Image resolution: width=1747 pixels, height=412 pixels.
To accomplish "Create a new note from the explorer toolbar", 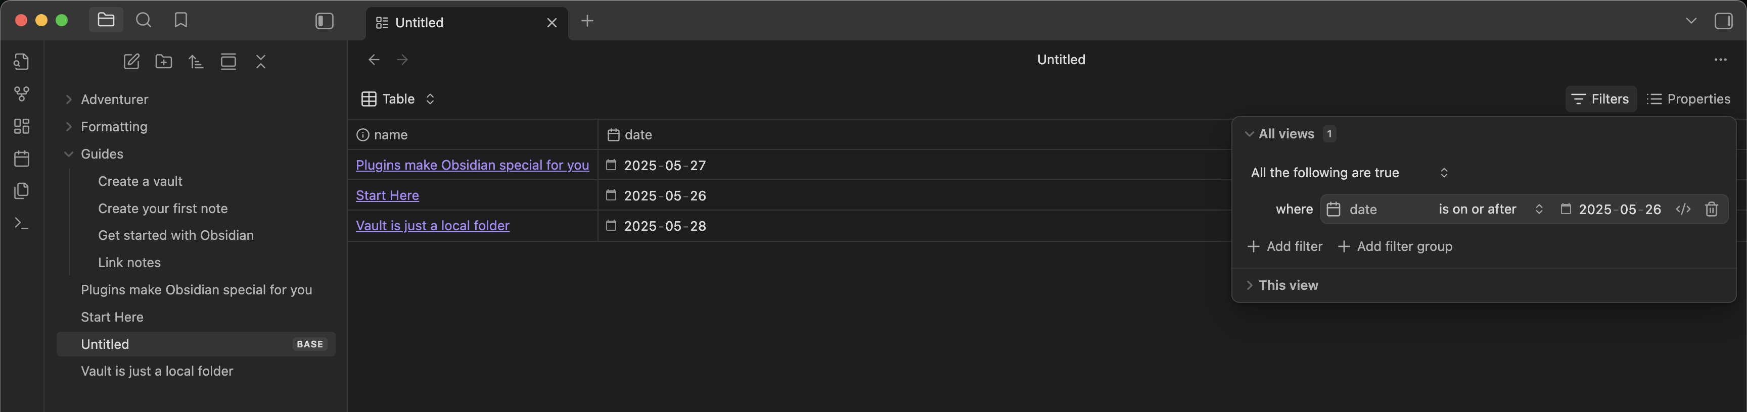I will click(x=131, y=62).
